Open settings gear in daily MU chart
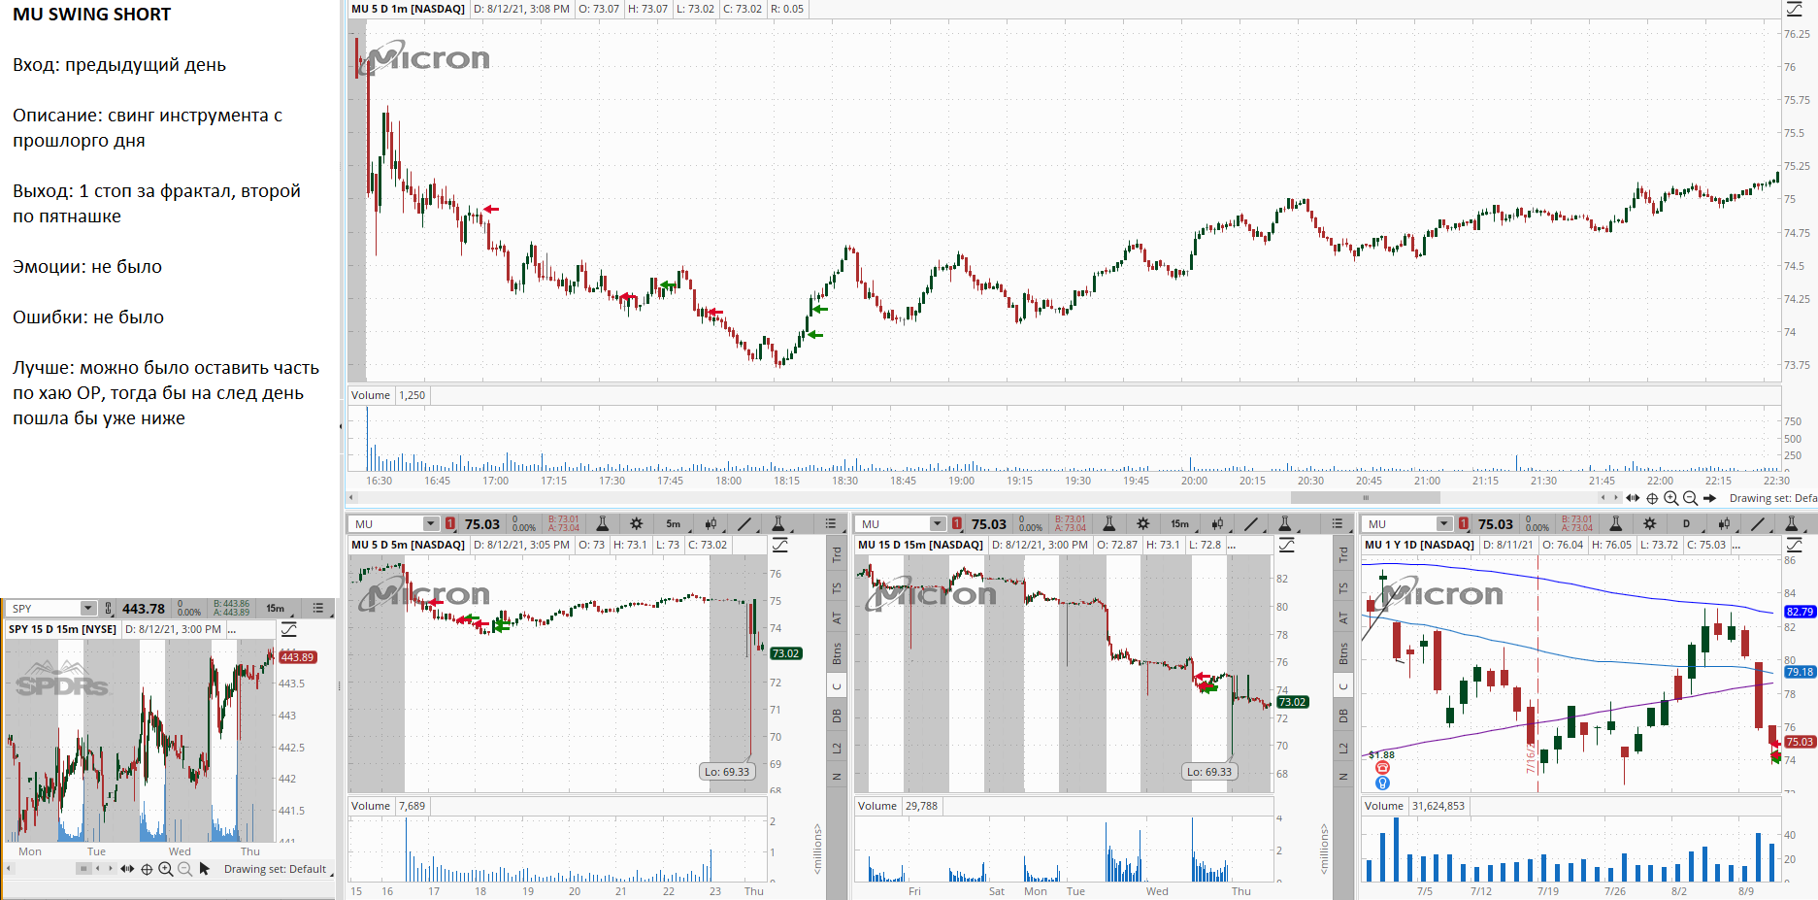Image resolution: width=1818 pixels, height=900 pixels. click(1650, 524)
